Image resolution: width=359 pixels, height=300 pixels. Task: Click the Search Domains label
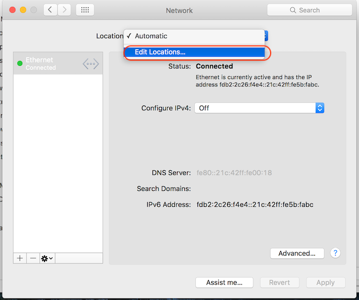click(164, 189)
